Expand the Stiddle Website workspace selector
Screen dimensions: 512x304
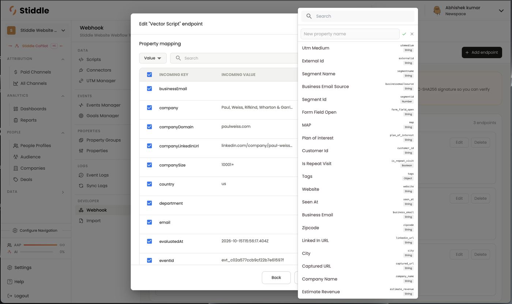point(37,30)
